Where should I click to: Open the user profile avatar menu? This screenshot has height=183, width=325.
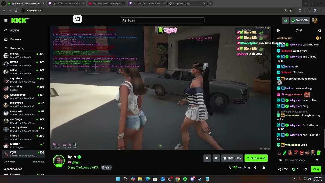click(x=315, y=20)
